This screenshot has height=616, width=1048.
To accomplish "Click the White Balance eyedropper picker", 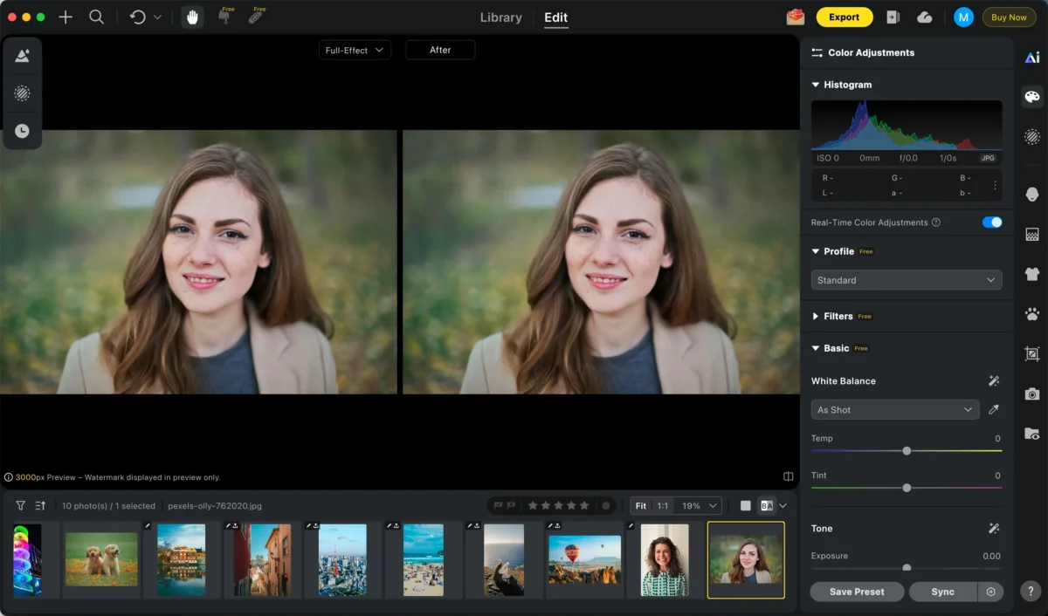I will [993, 410].
